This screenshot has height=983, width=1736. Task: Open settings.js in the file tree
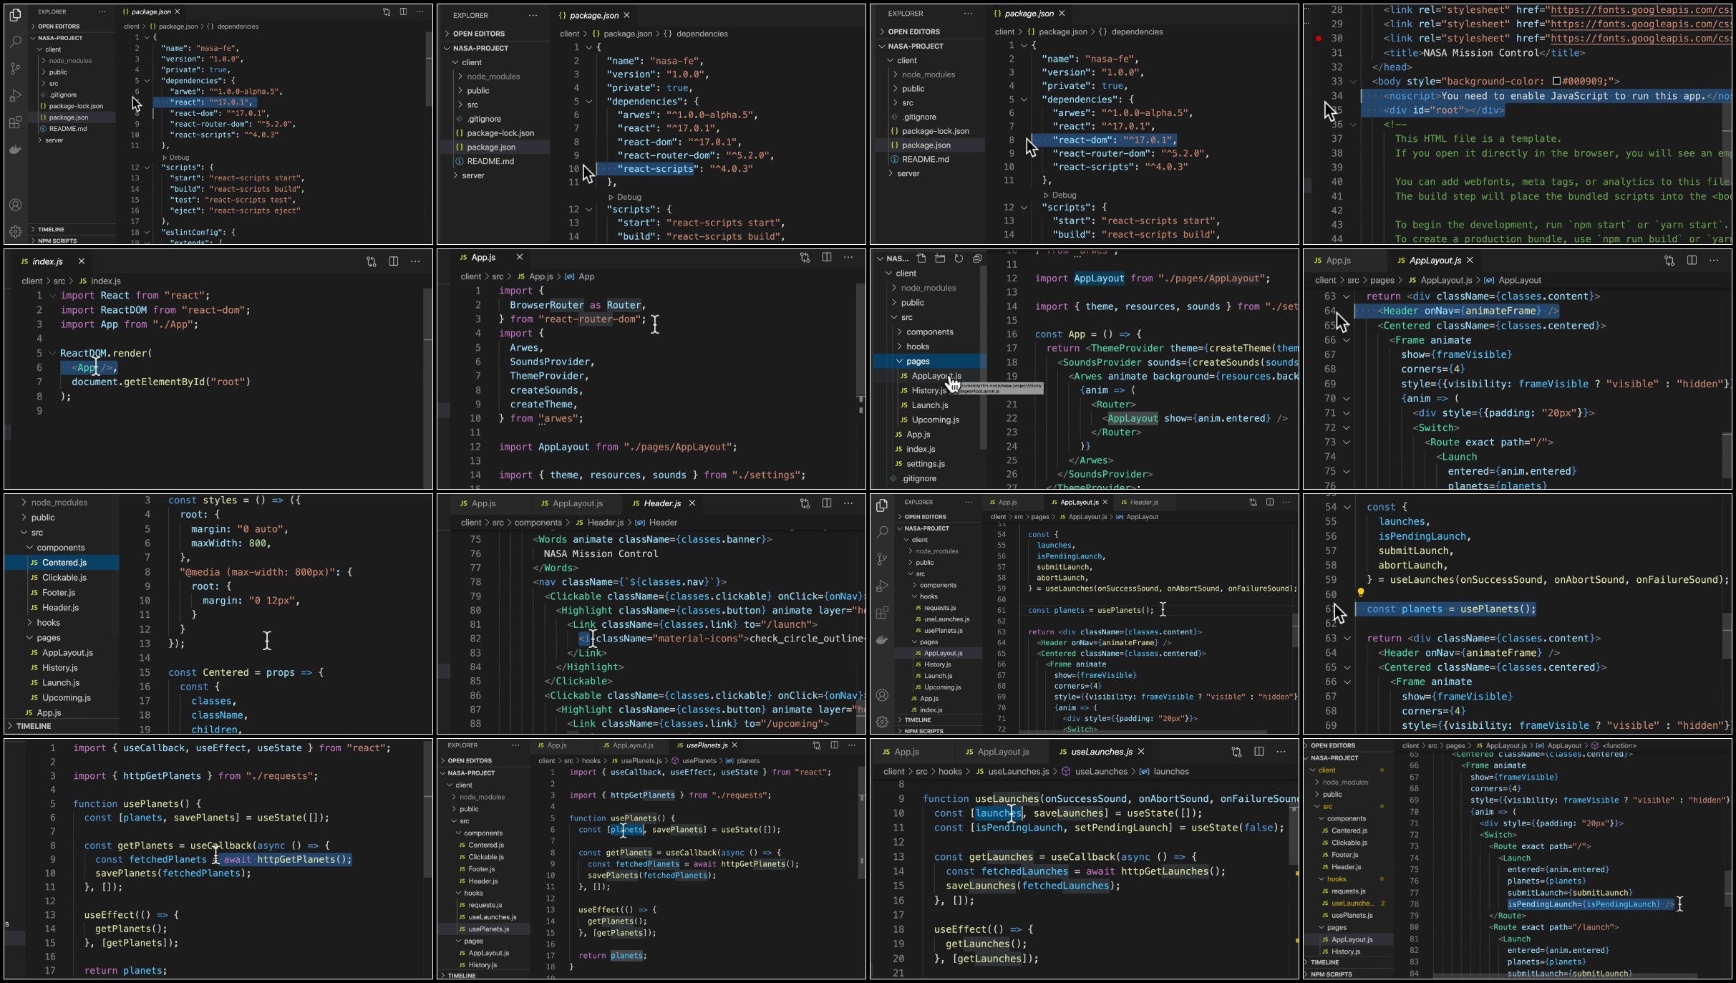[925, 464]
